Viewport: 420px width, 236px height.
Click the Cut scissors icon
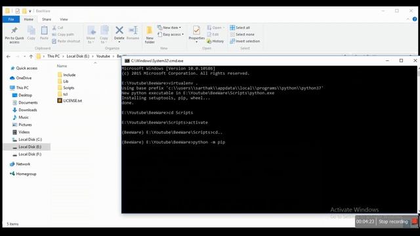tap(54, 28)
